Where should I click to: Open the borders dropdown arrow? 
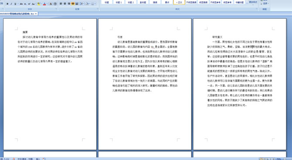tap(95, 4)
